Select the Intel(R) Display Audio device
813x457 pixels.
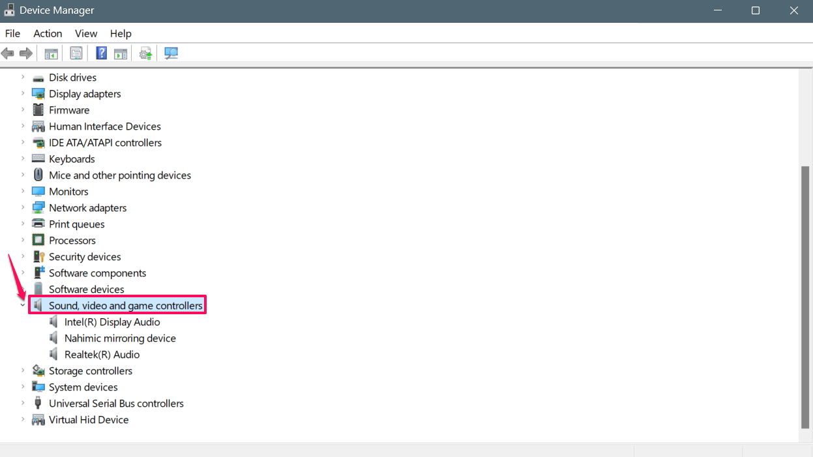pyautogui.click(x=112, y=322)
